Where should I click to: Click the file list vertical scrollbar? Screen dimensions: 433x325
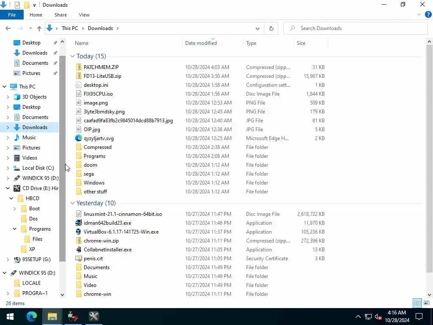coord(429,158)
